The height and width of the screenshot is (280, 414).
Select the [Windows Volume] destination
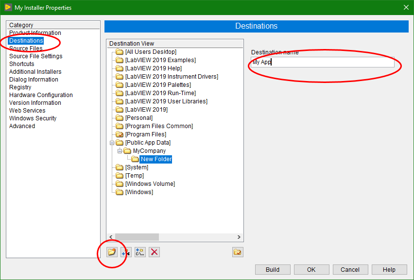(x=150, y=184)
